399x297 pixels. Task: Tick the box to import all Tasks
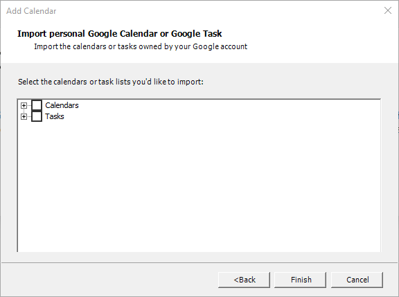pyautogui.click(x=37, y=116)
